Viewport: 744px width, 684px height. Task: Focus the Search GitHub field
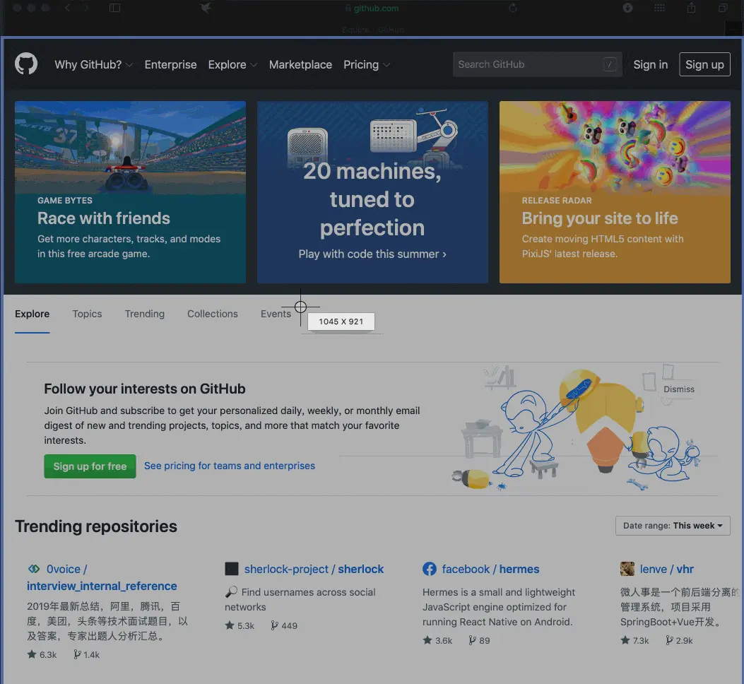tap(537, 64)
